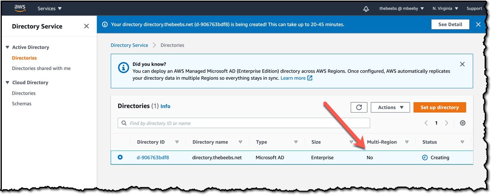
Task: Follow the Learn more link
Action: 293,78
